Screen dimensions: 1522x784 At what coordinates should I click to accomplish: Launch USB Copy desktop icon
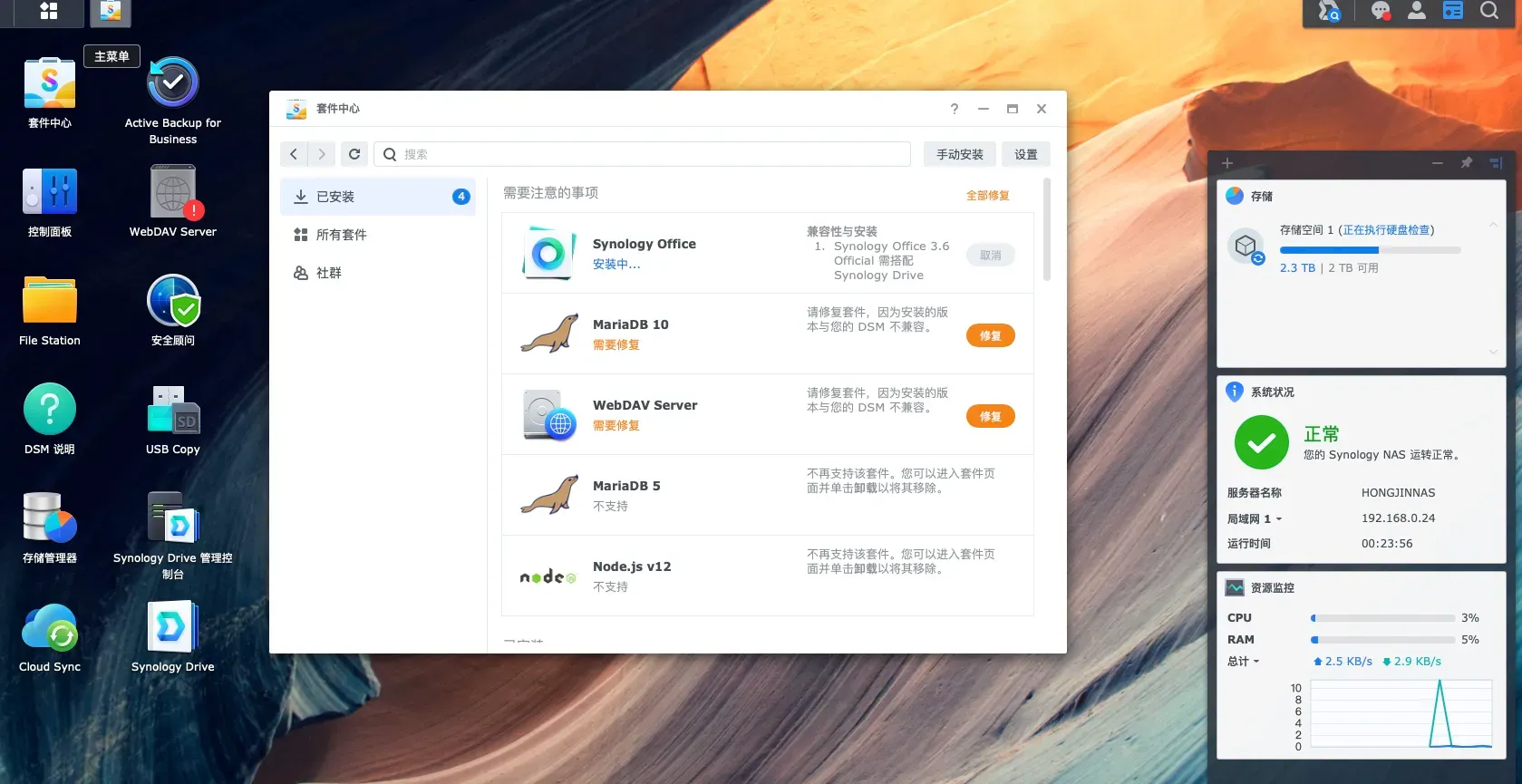pos(173,410)
